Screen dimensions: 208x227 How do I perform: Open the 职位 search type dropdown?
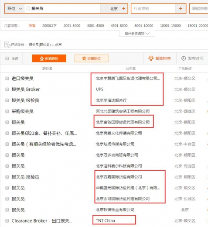[14, 9]
